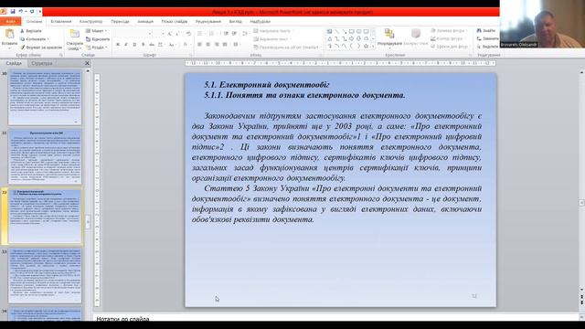The image size is (585, 329).
Task: Open the Розділ section dropdown
Action: click(x=96, y=48)
